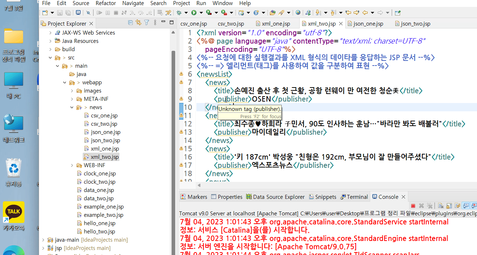477x255 pixels.
Task: Click the Previous Annotation toolbar icon
Action: coord(333,13)
